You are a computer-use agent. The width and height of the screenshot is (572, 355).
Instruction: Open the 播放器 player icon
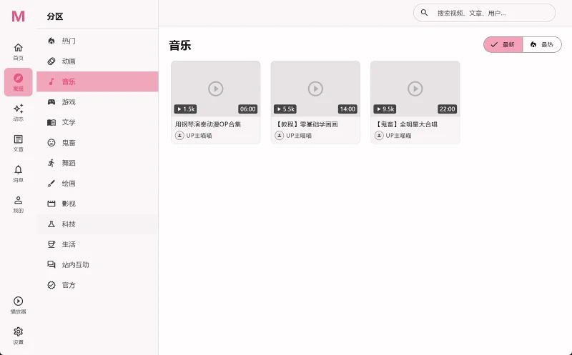coord(19,301)
